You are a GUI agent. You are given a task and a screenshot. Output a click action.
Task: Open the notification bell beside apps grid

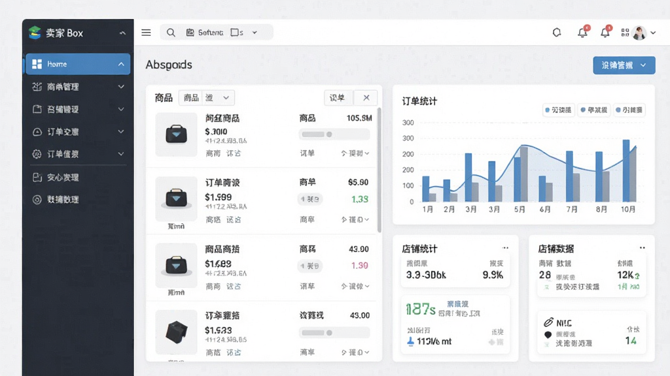pyautogui.click(x=605, y=32)
